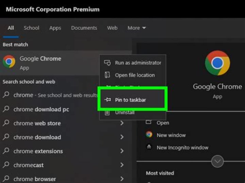Click search icon beside 'chrome web store'
Image resolution: width=245 pixels, height=183 pixels.
6,123
